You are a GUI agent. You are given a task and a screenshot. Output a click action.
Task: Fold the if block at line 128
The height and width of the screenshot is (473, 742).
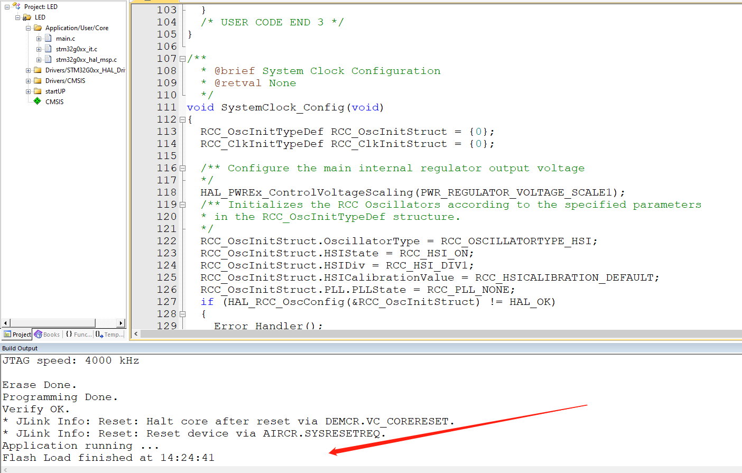tap(182, 314)
